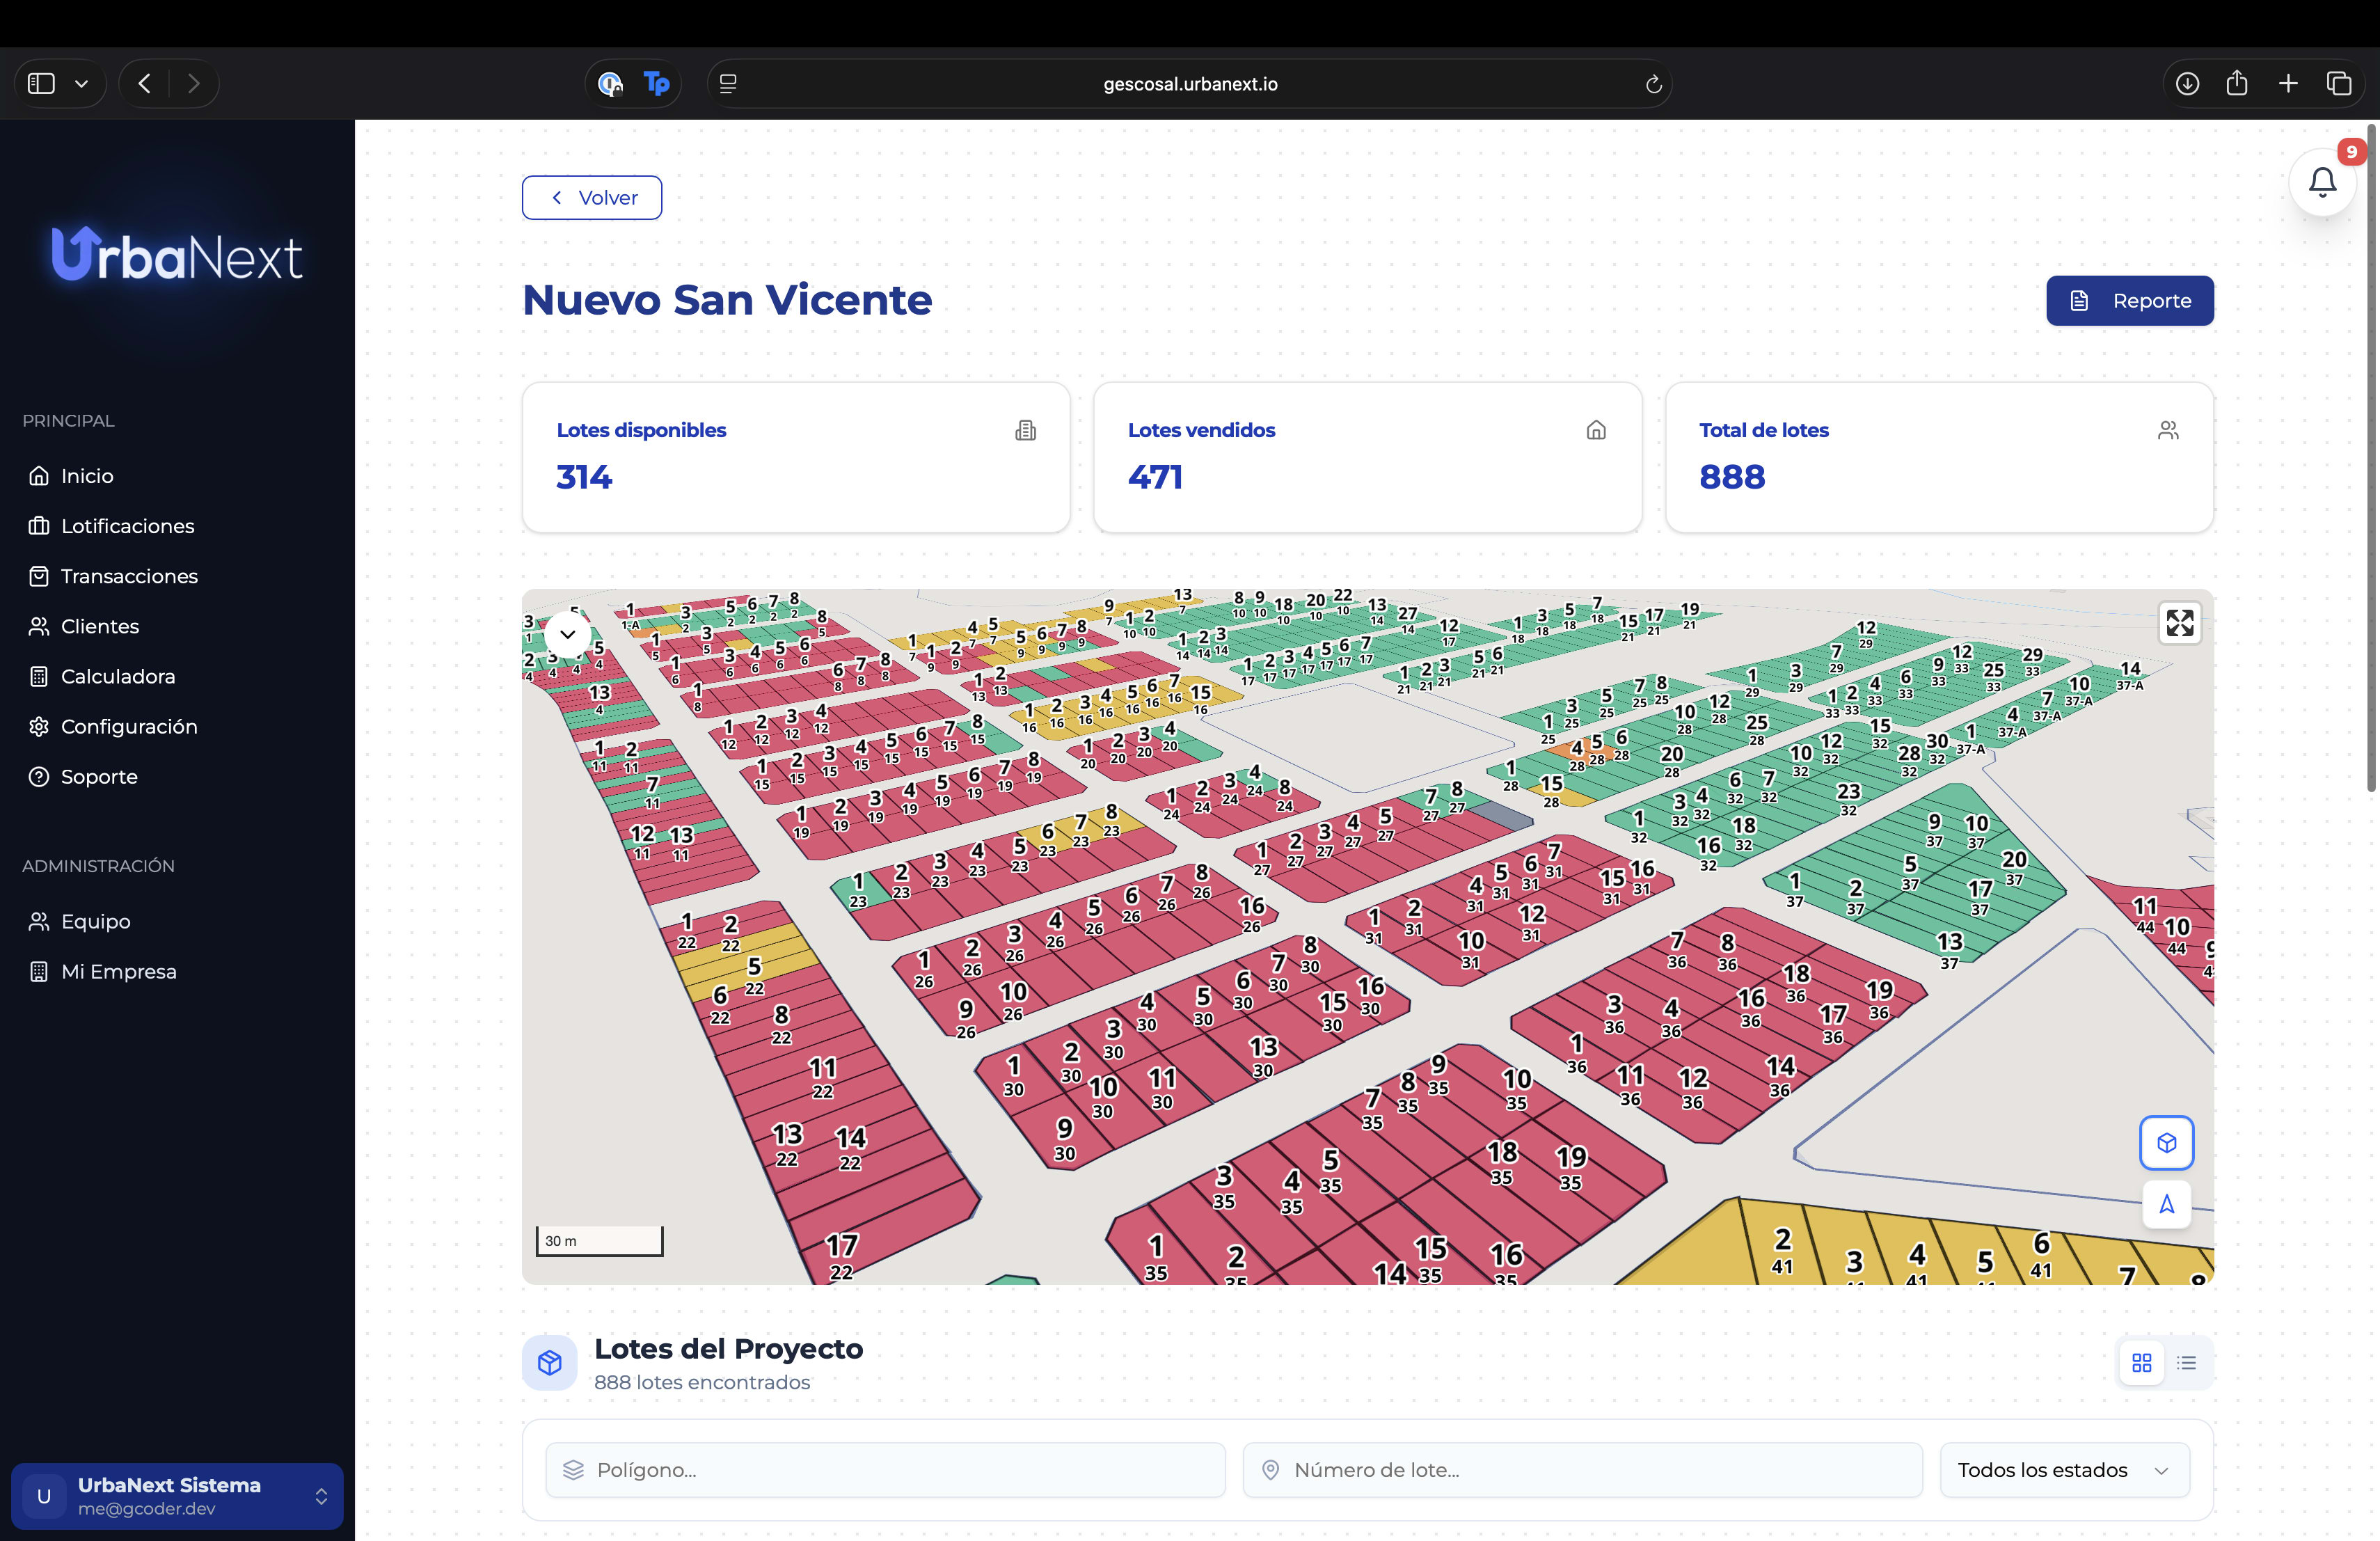Viewport: 2380px width, 1541px height.
Task: Click the Volver back button
Action: pos(592,198)
